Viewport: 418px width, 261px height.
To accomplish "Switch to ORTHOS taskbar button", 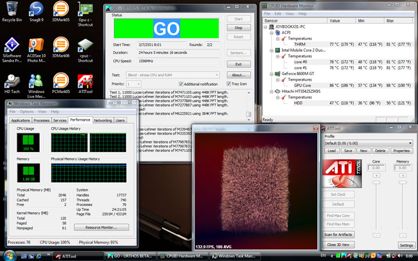I will (x=130, y=256).
